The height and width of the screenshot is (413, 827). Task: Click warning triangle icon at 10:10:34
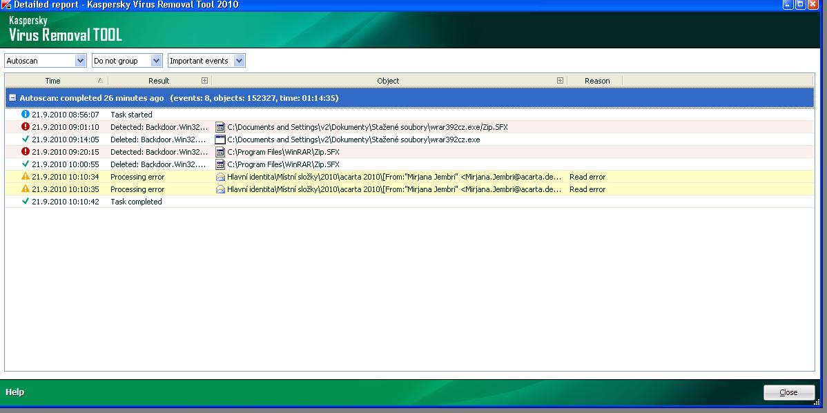tap(26, 176)
